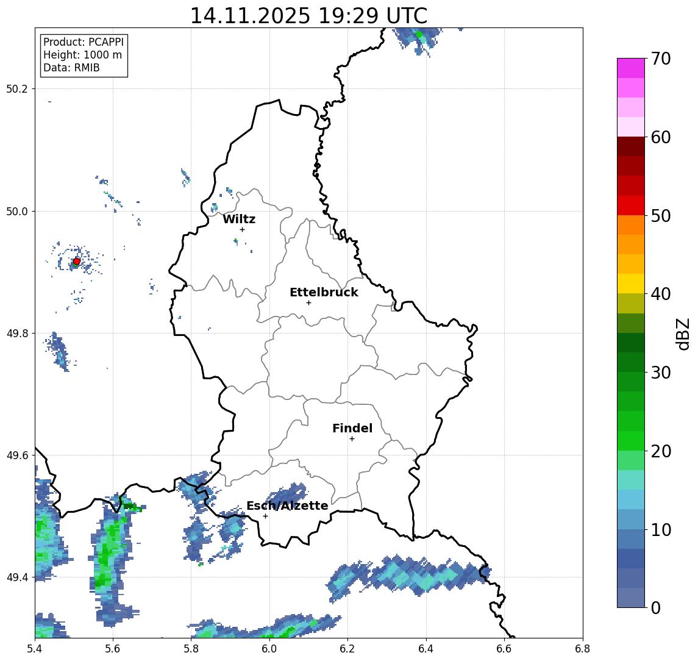Click the Ettelbruck location cross marker

308,303
